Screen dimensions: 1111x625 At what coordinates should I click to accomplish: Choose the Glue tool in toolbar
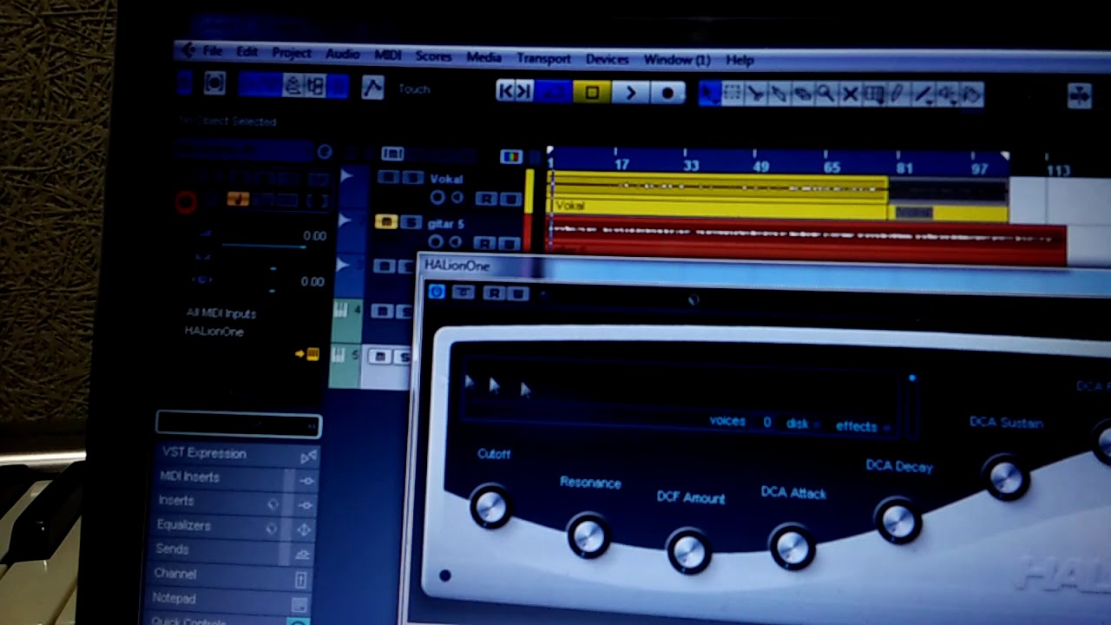(779, 94)
